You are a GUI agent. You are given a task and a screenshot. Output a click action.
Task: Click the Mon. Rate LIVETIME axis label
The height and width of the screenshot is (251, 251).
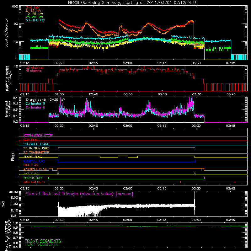click(8, 236)
